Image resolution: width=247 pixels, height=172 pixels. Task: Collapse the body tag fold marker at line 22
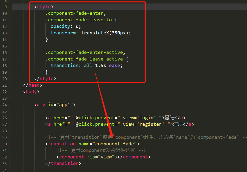[x=10, y=92]
